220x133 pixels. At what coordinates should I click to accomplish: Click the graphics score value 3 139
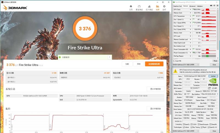tap(54, 73)
